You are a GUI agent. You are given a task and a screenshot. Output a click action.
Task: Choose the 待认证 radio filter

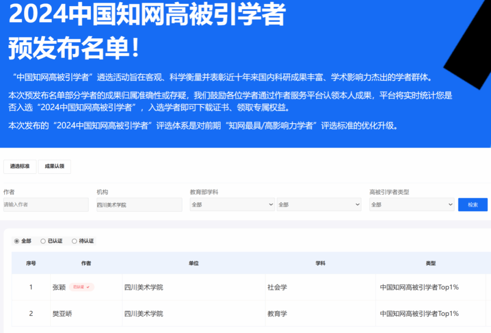pyautogui.click(x=74, y=241)
